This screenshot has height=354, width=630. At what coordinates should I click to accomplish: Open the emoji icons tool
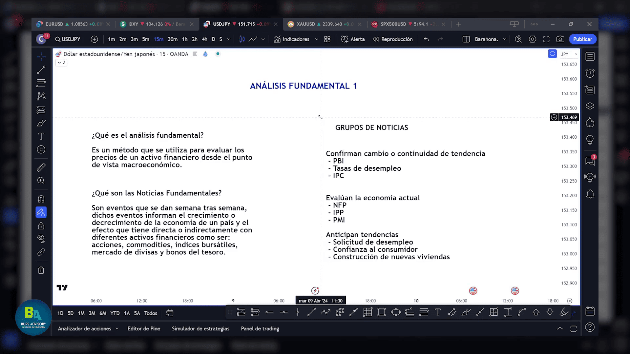tap(41, 149)
